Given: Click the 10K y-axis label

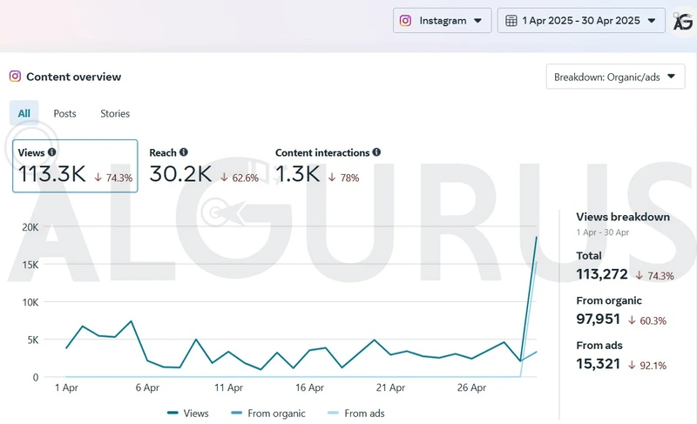Looking at the screenshot, I should click(x=30, y=302).
